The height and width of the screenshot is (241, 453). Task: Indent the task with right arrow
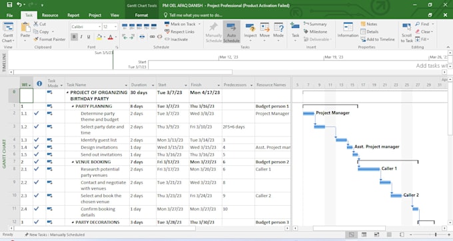(x=132, y=37)
